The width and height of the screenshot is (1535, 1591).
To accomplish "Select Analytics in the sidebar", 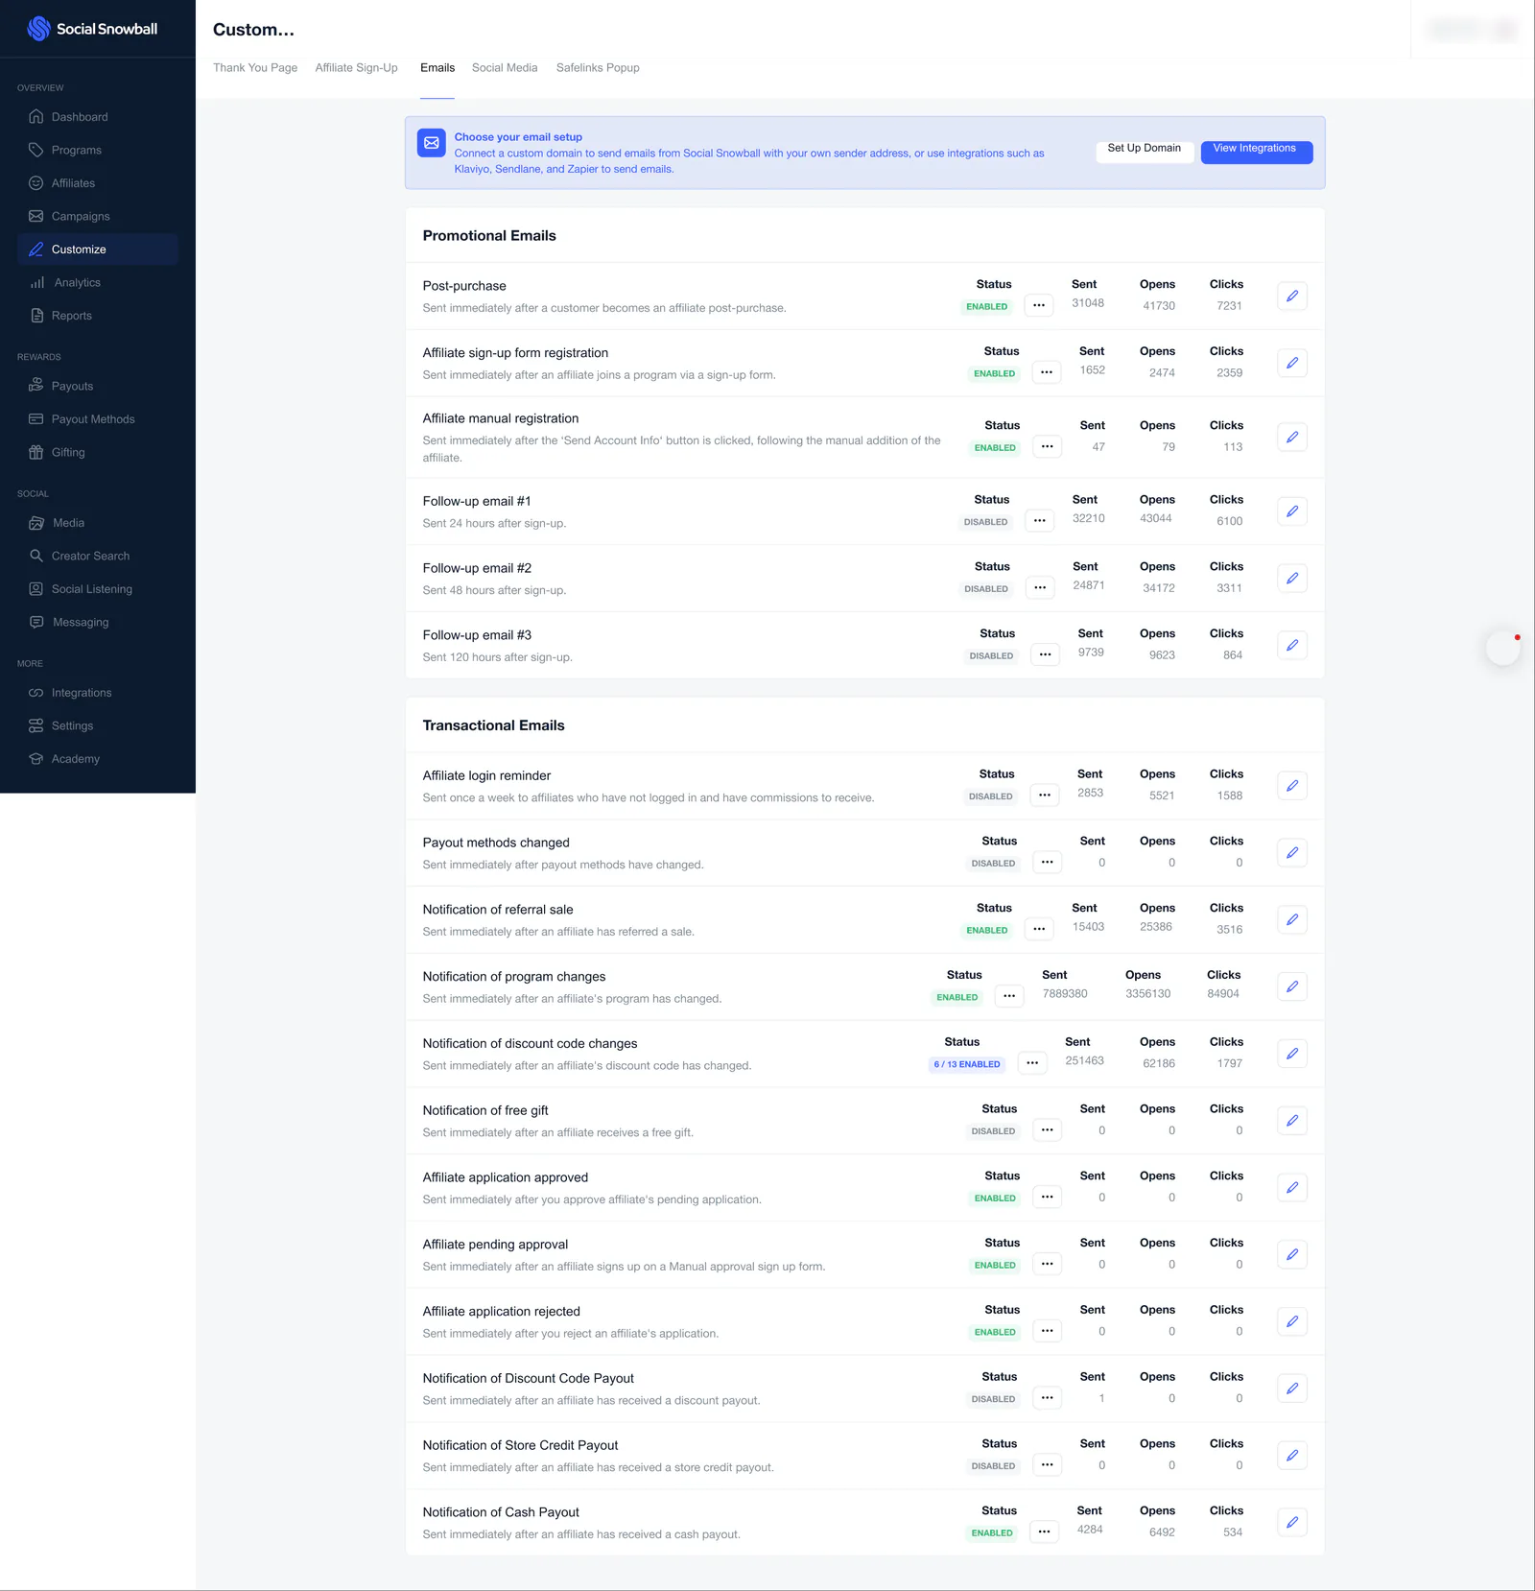I will (x=97, y=282).
